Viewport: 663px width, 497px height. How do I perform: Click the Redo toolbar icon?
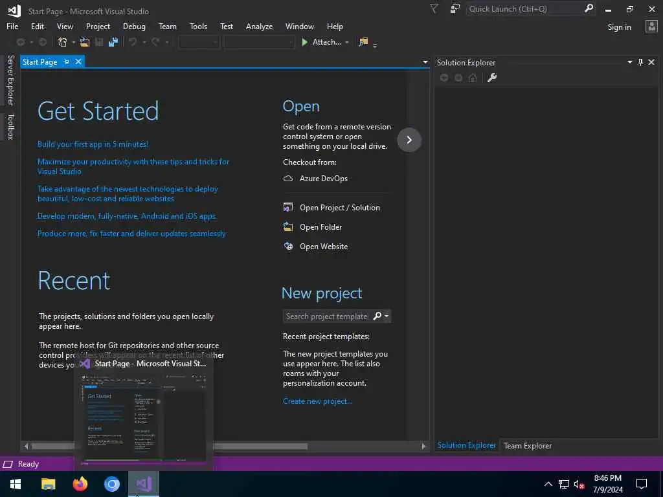155,42
